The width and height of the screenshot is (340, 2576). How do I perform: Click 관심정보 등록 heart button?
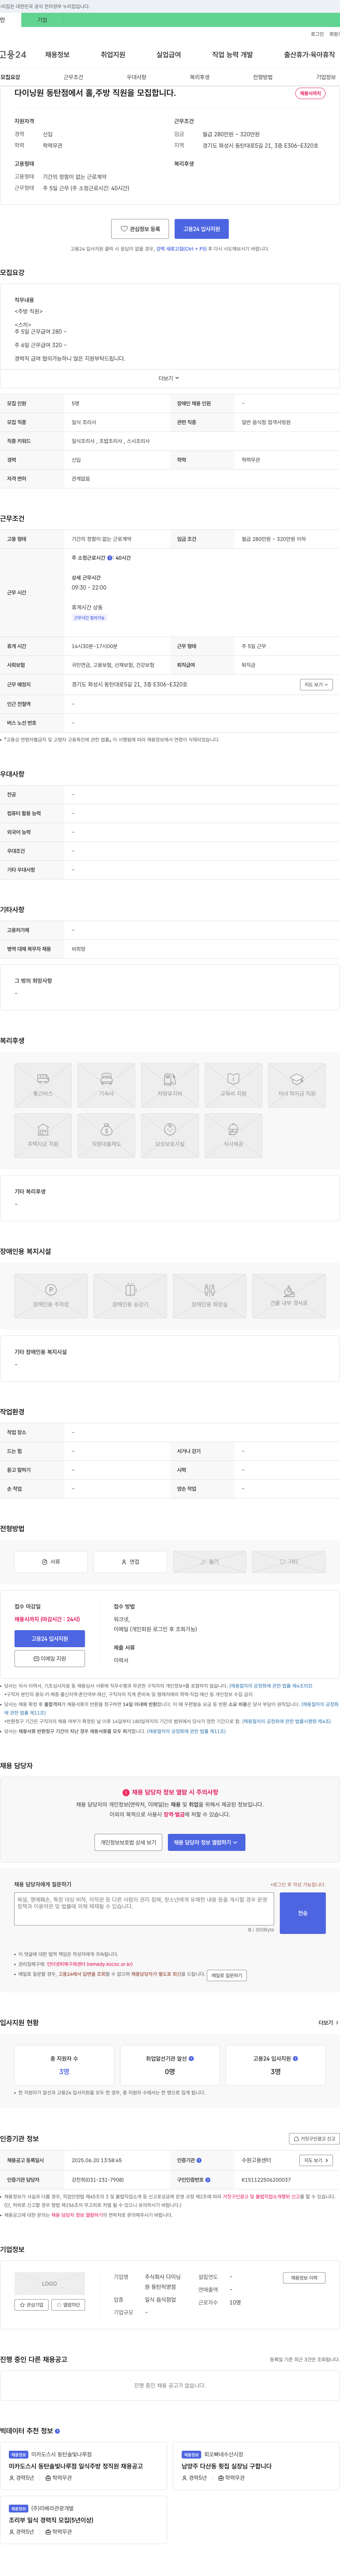click(140, 229)
